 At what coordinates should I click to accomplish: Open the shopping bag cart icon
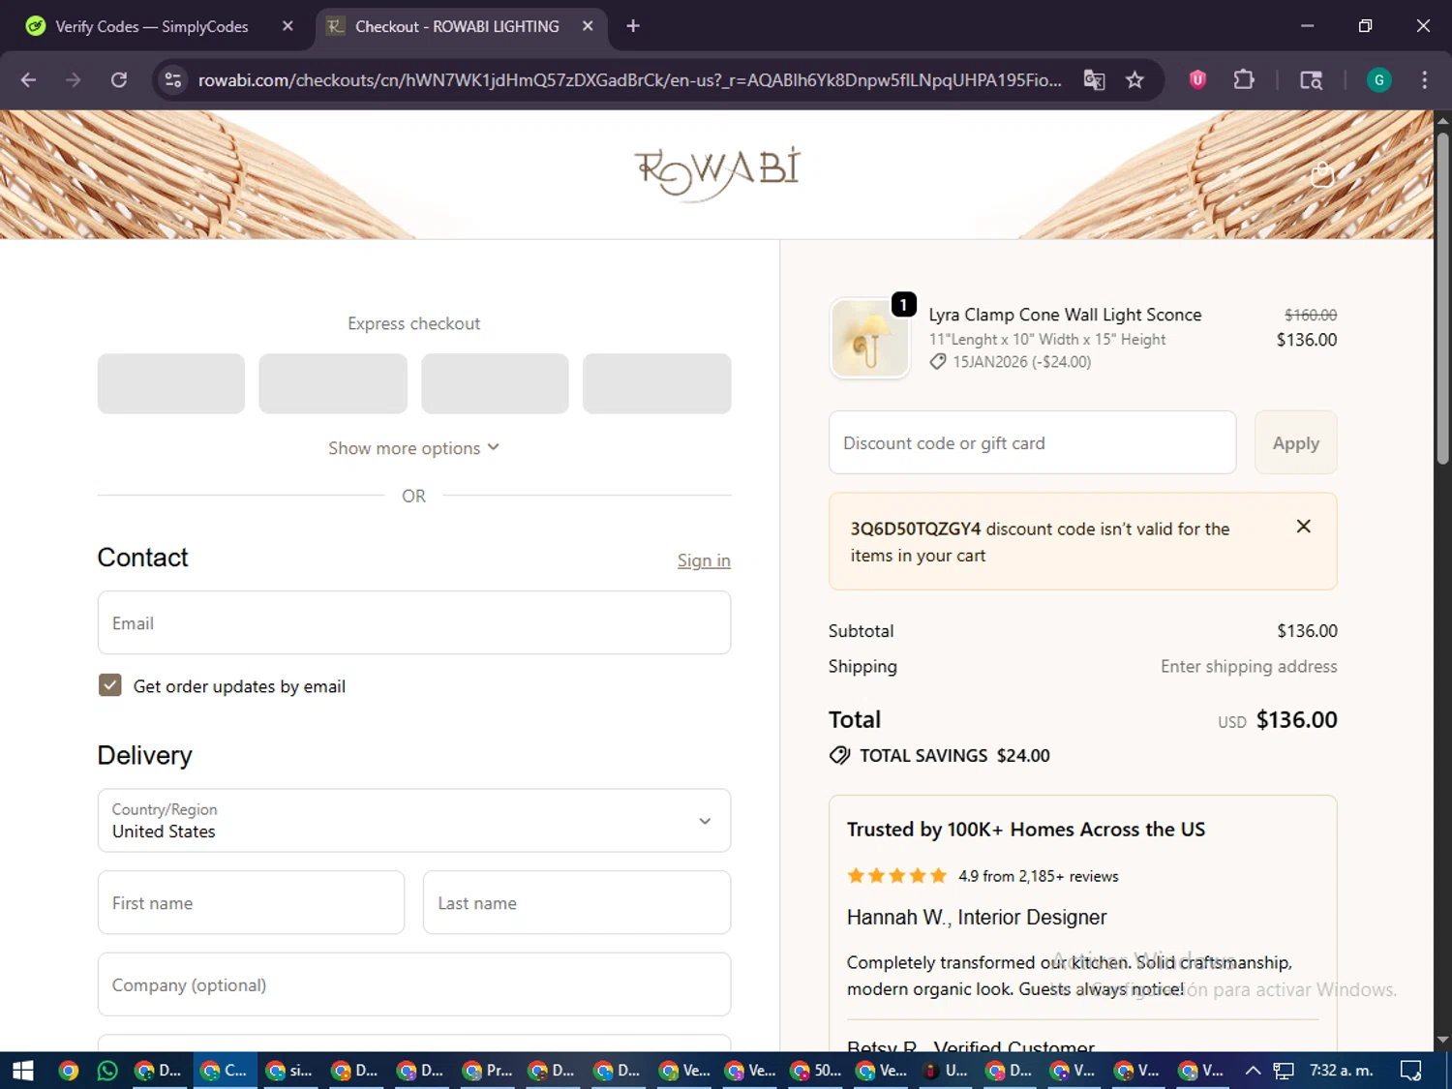coord(1321,175)
